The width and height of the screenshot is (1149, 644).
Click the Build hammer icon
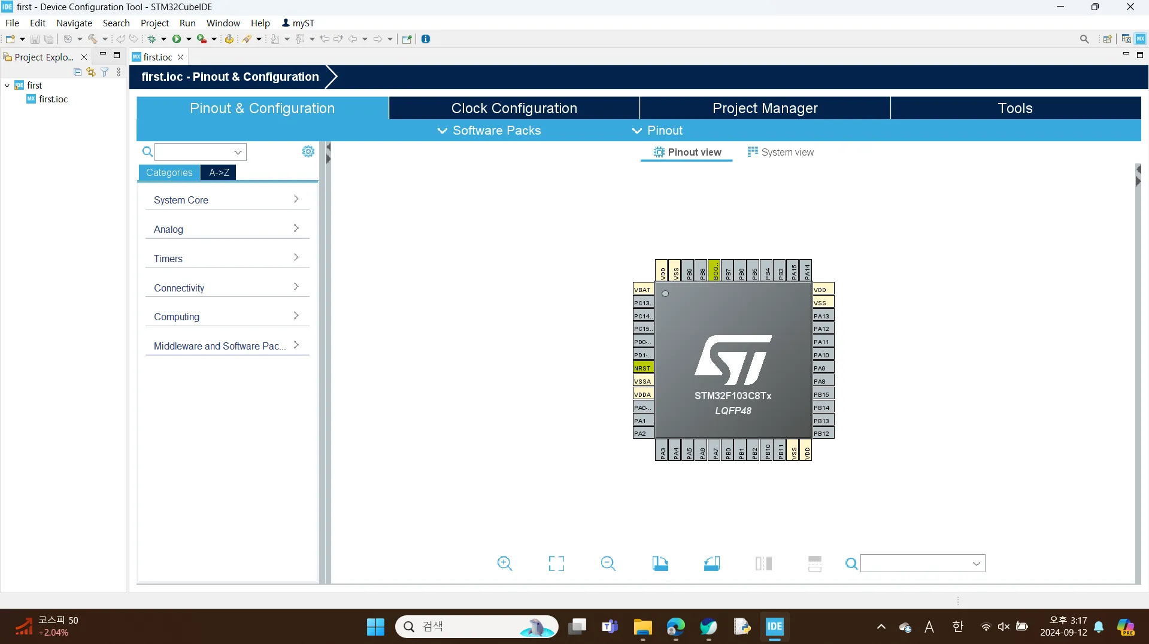tap(93, 40)
